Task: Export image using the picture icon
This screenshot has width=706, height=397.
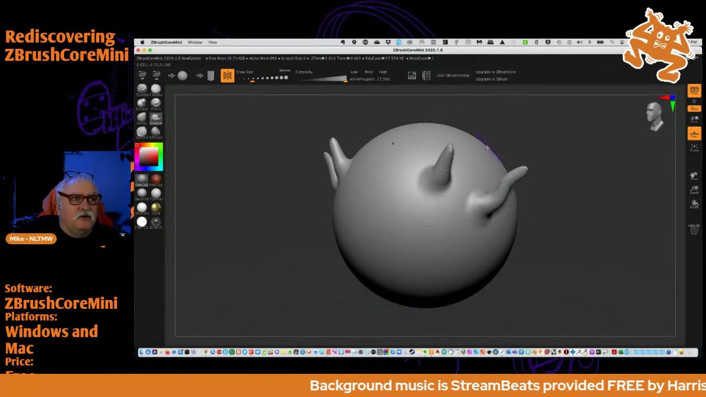Action: pos(412,76)
